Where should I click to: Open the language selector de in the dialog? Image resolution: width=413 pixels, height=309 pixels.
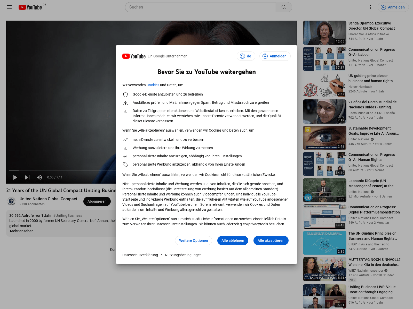(x=246, y=56)
